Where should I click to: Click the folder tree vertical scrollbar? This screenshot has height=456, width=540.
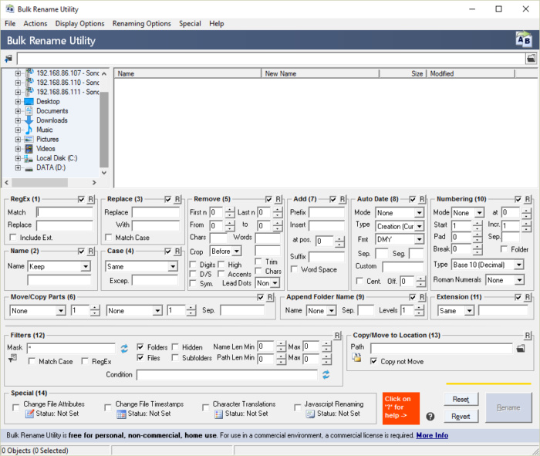coord(104,129)
